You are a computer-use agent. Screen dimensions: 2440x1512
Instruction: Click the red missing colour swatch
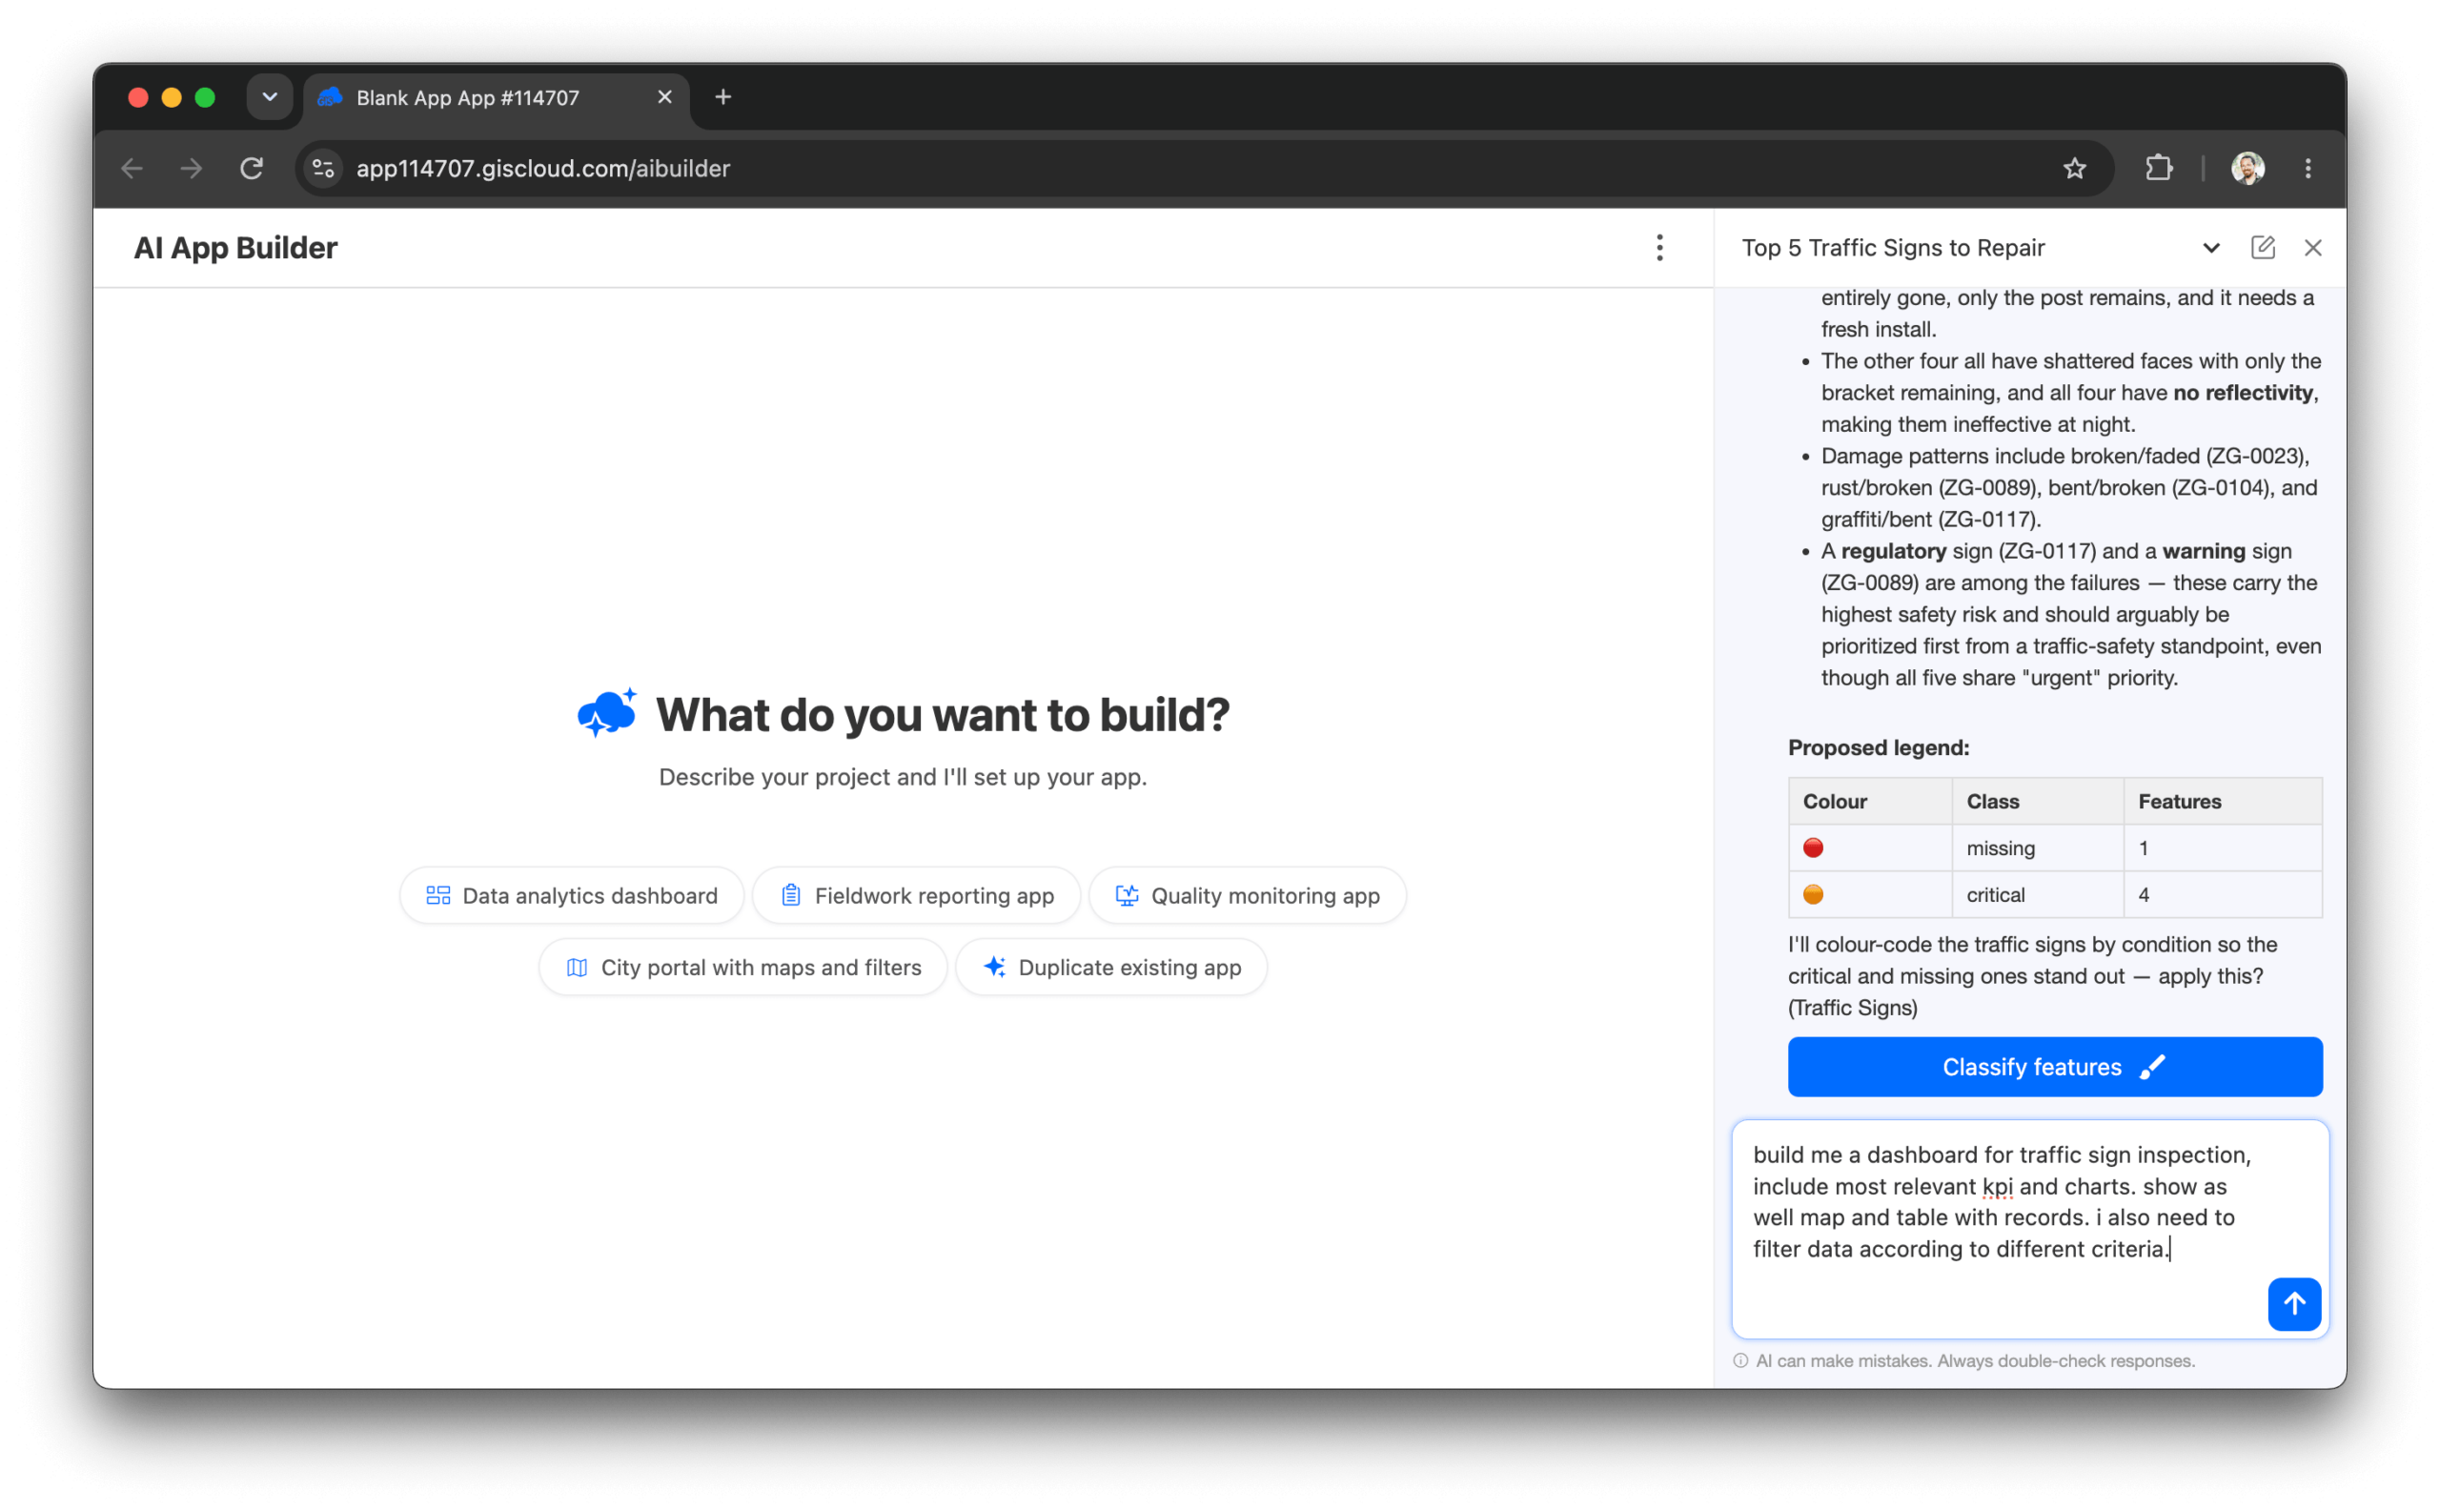pos(1812,848)
